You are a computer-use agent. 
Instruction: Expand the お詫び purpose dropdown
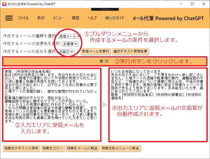coord(66,51)
